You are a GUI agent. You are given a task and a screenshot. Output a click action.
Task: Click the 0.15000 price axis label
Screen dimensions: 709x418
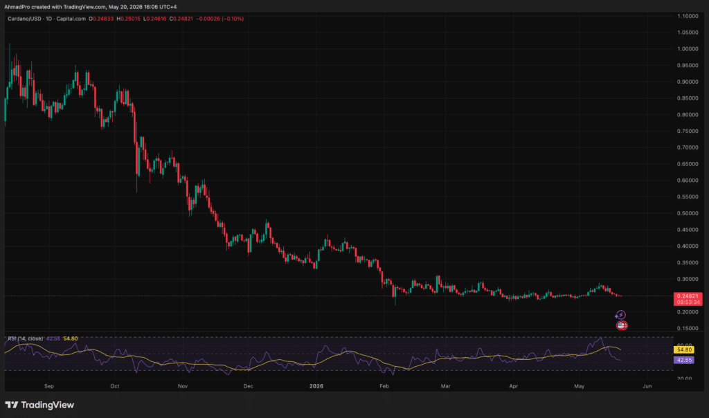click(688, 329)
